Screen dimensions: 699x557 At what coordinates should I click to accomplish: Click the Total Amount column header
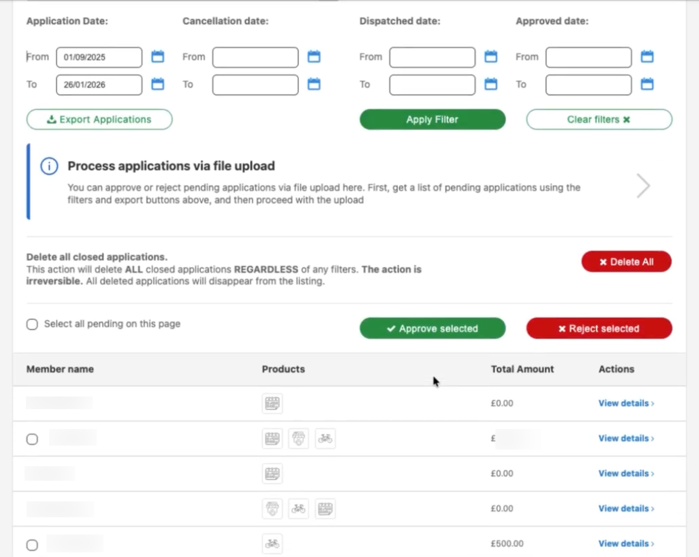(522, 369)
